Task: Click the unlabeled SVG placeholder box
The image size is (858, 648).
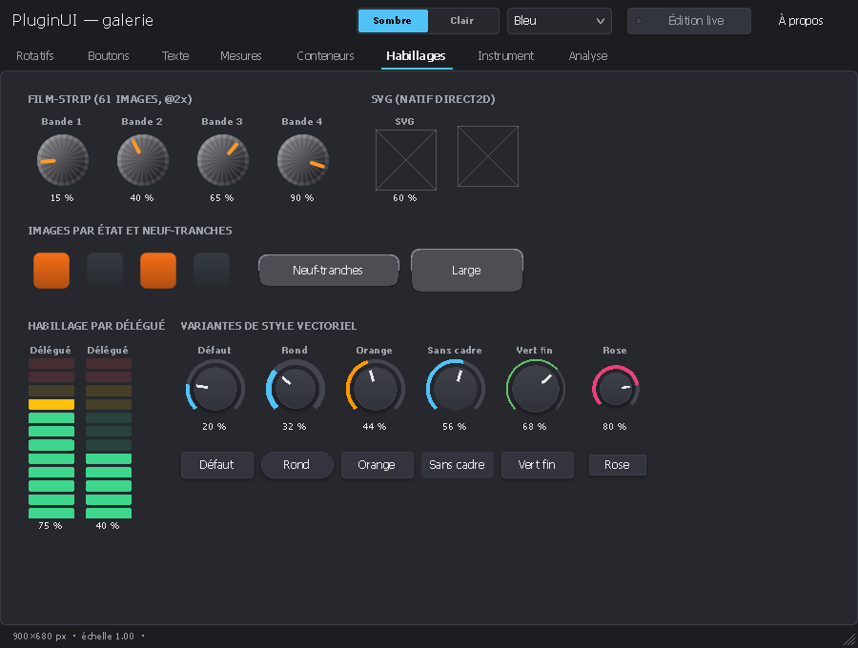Action: [x=488, y=156]
